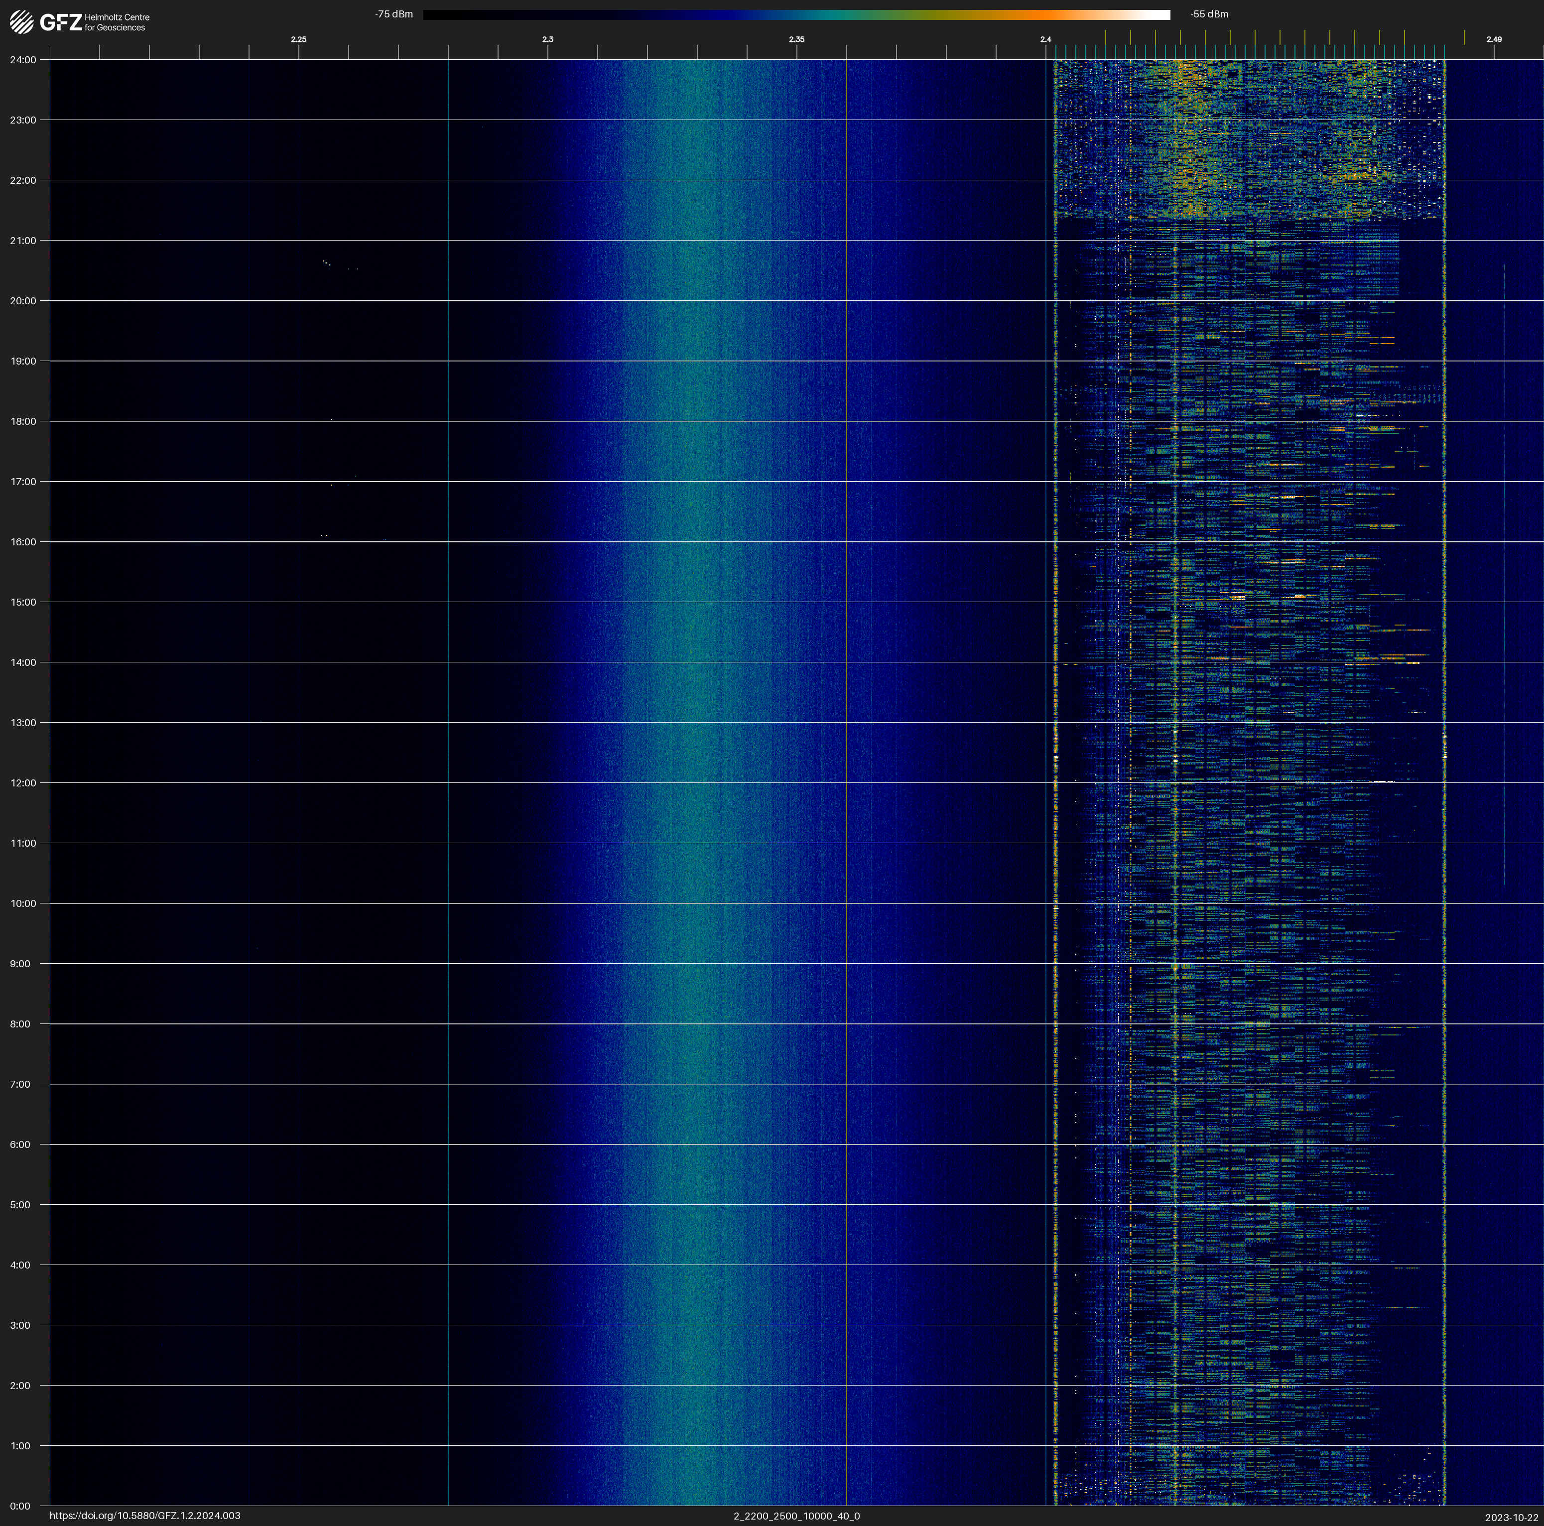Click the 0:00 time axis label
Image resolution: width=1544 pixels, height=1526 pixels.
coord(21,1506)
